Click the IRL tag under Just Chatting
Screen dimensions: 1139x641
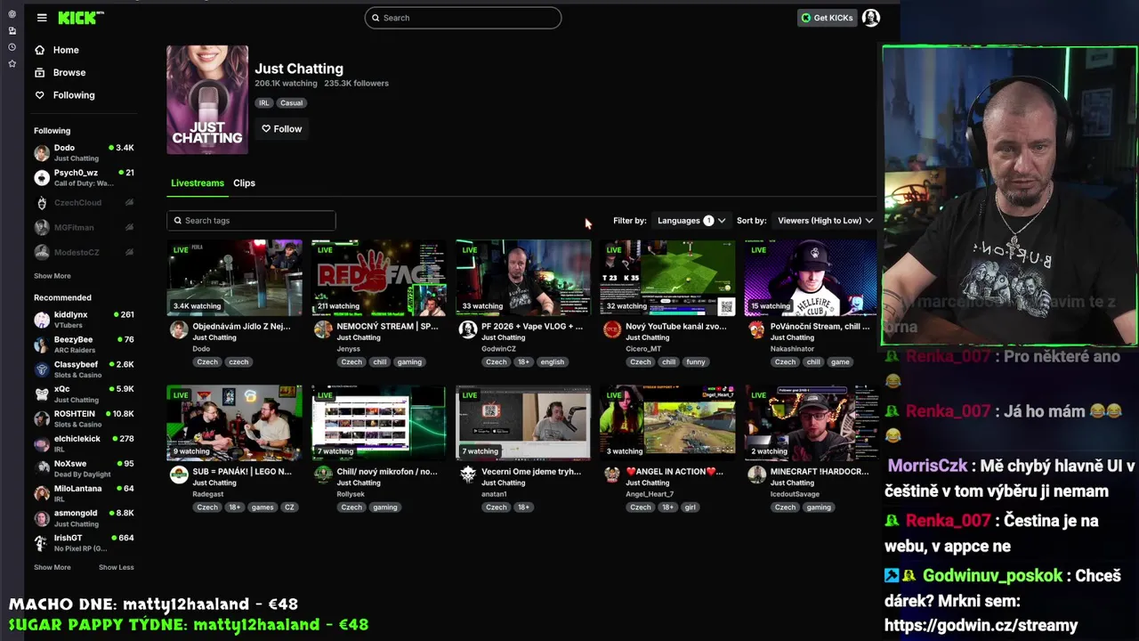click(x=264, y=103)
